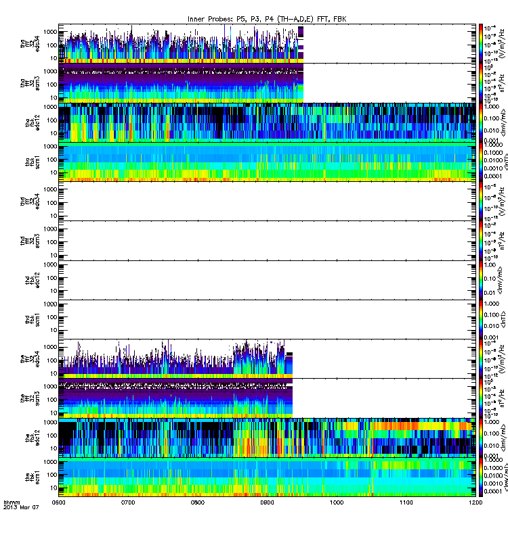
Task: Click the 'thd fbk scm1' y-axis label
Action: point(33,319)
